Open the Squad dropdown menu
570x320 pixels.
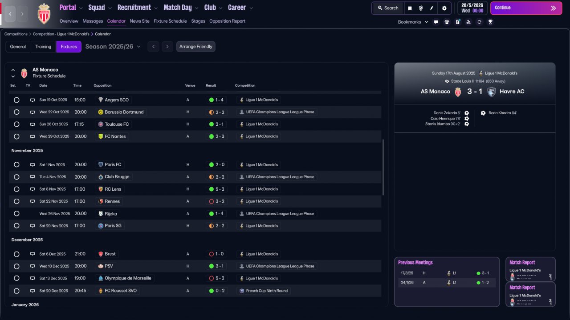pos(100,8)
